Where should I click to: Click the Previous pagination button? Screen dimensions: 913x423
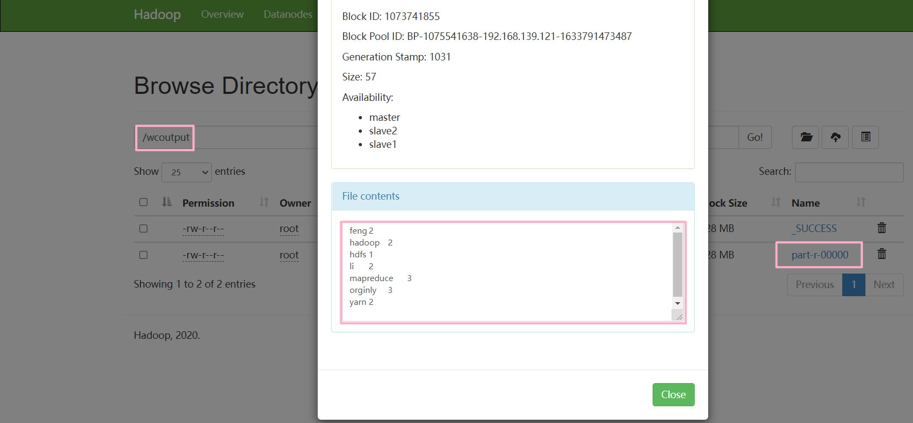pos(815,284)
